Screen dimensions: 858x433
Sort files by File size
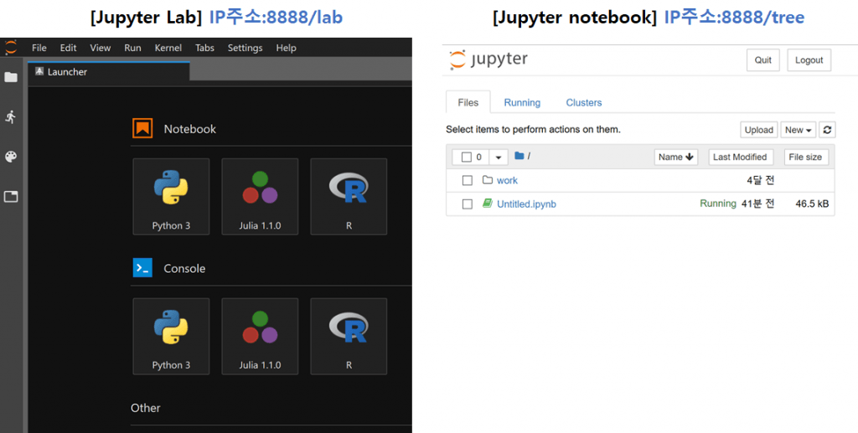click(807, 157)
